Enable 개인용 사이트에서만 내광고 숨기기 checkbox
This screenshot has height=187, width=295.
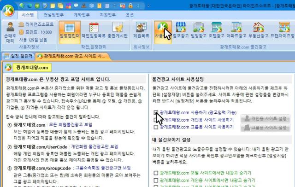[x=156, y=181]
